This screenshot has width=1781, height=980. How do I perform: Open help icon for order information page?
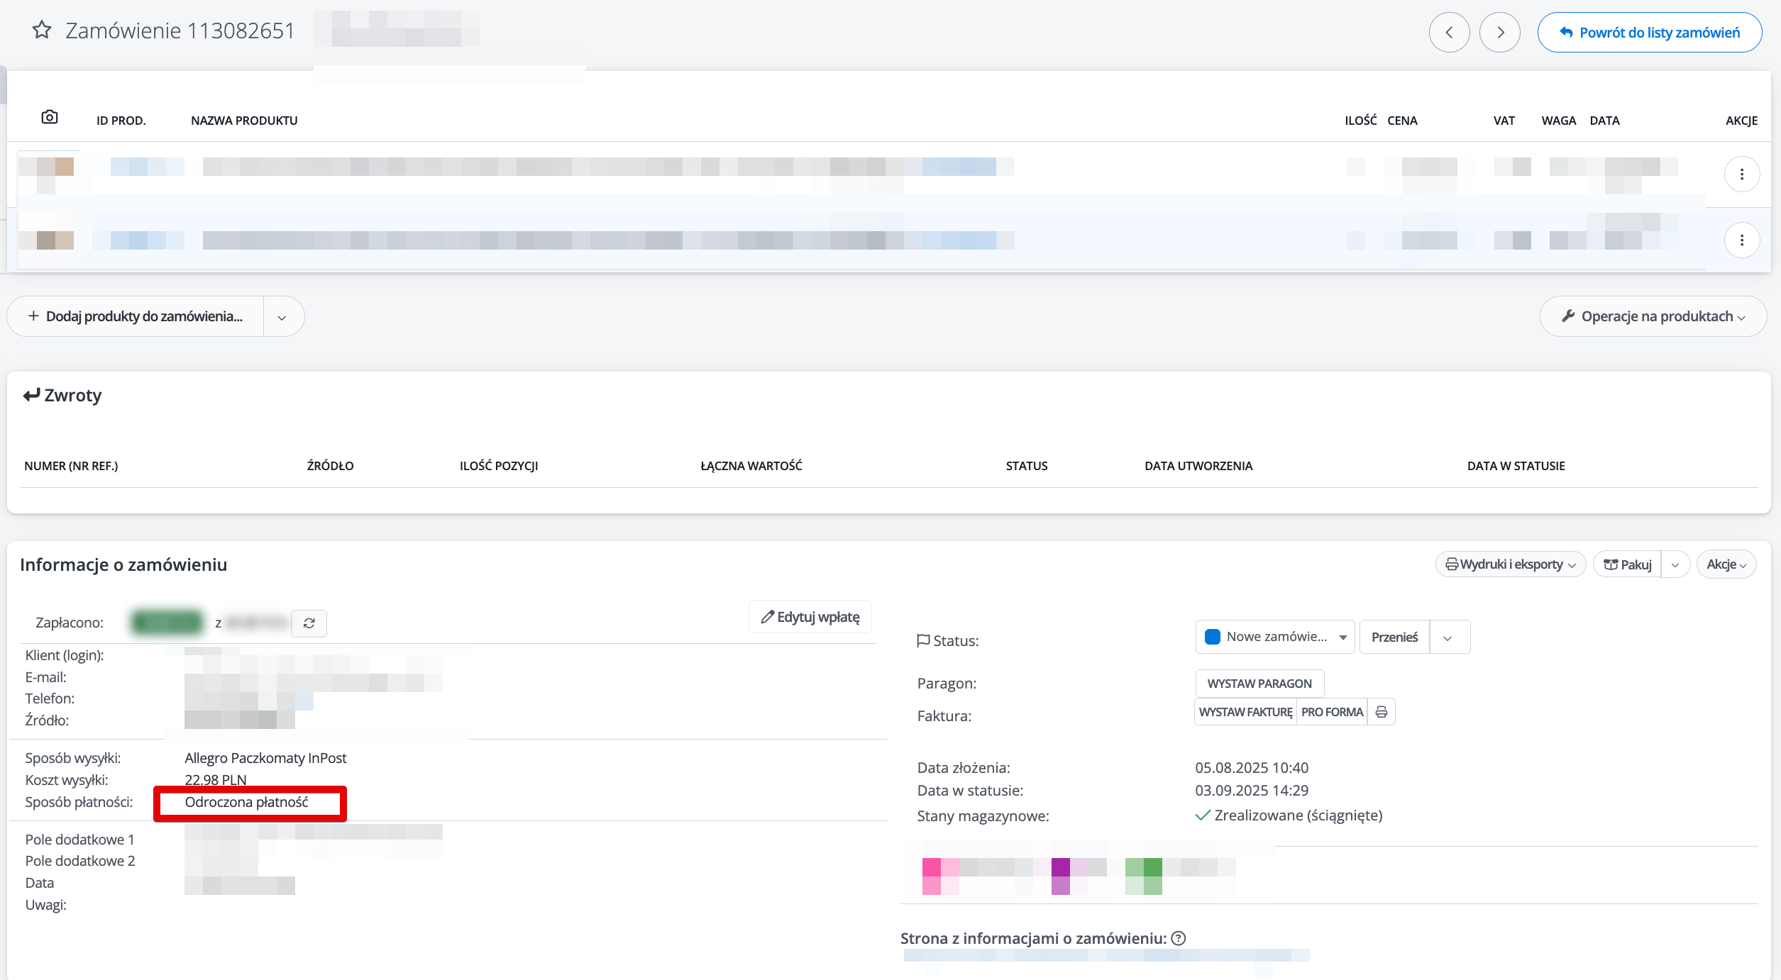tap(1179, 938)
